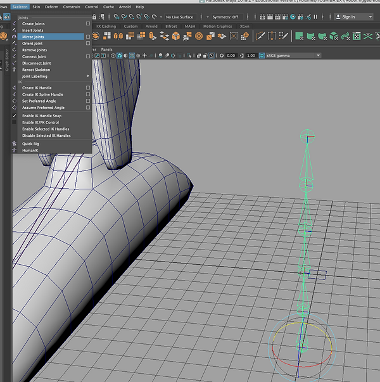Open the Skin menu
The height and width of the screenshot is (382, 380).
pos(36,7)
